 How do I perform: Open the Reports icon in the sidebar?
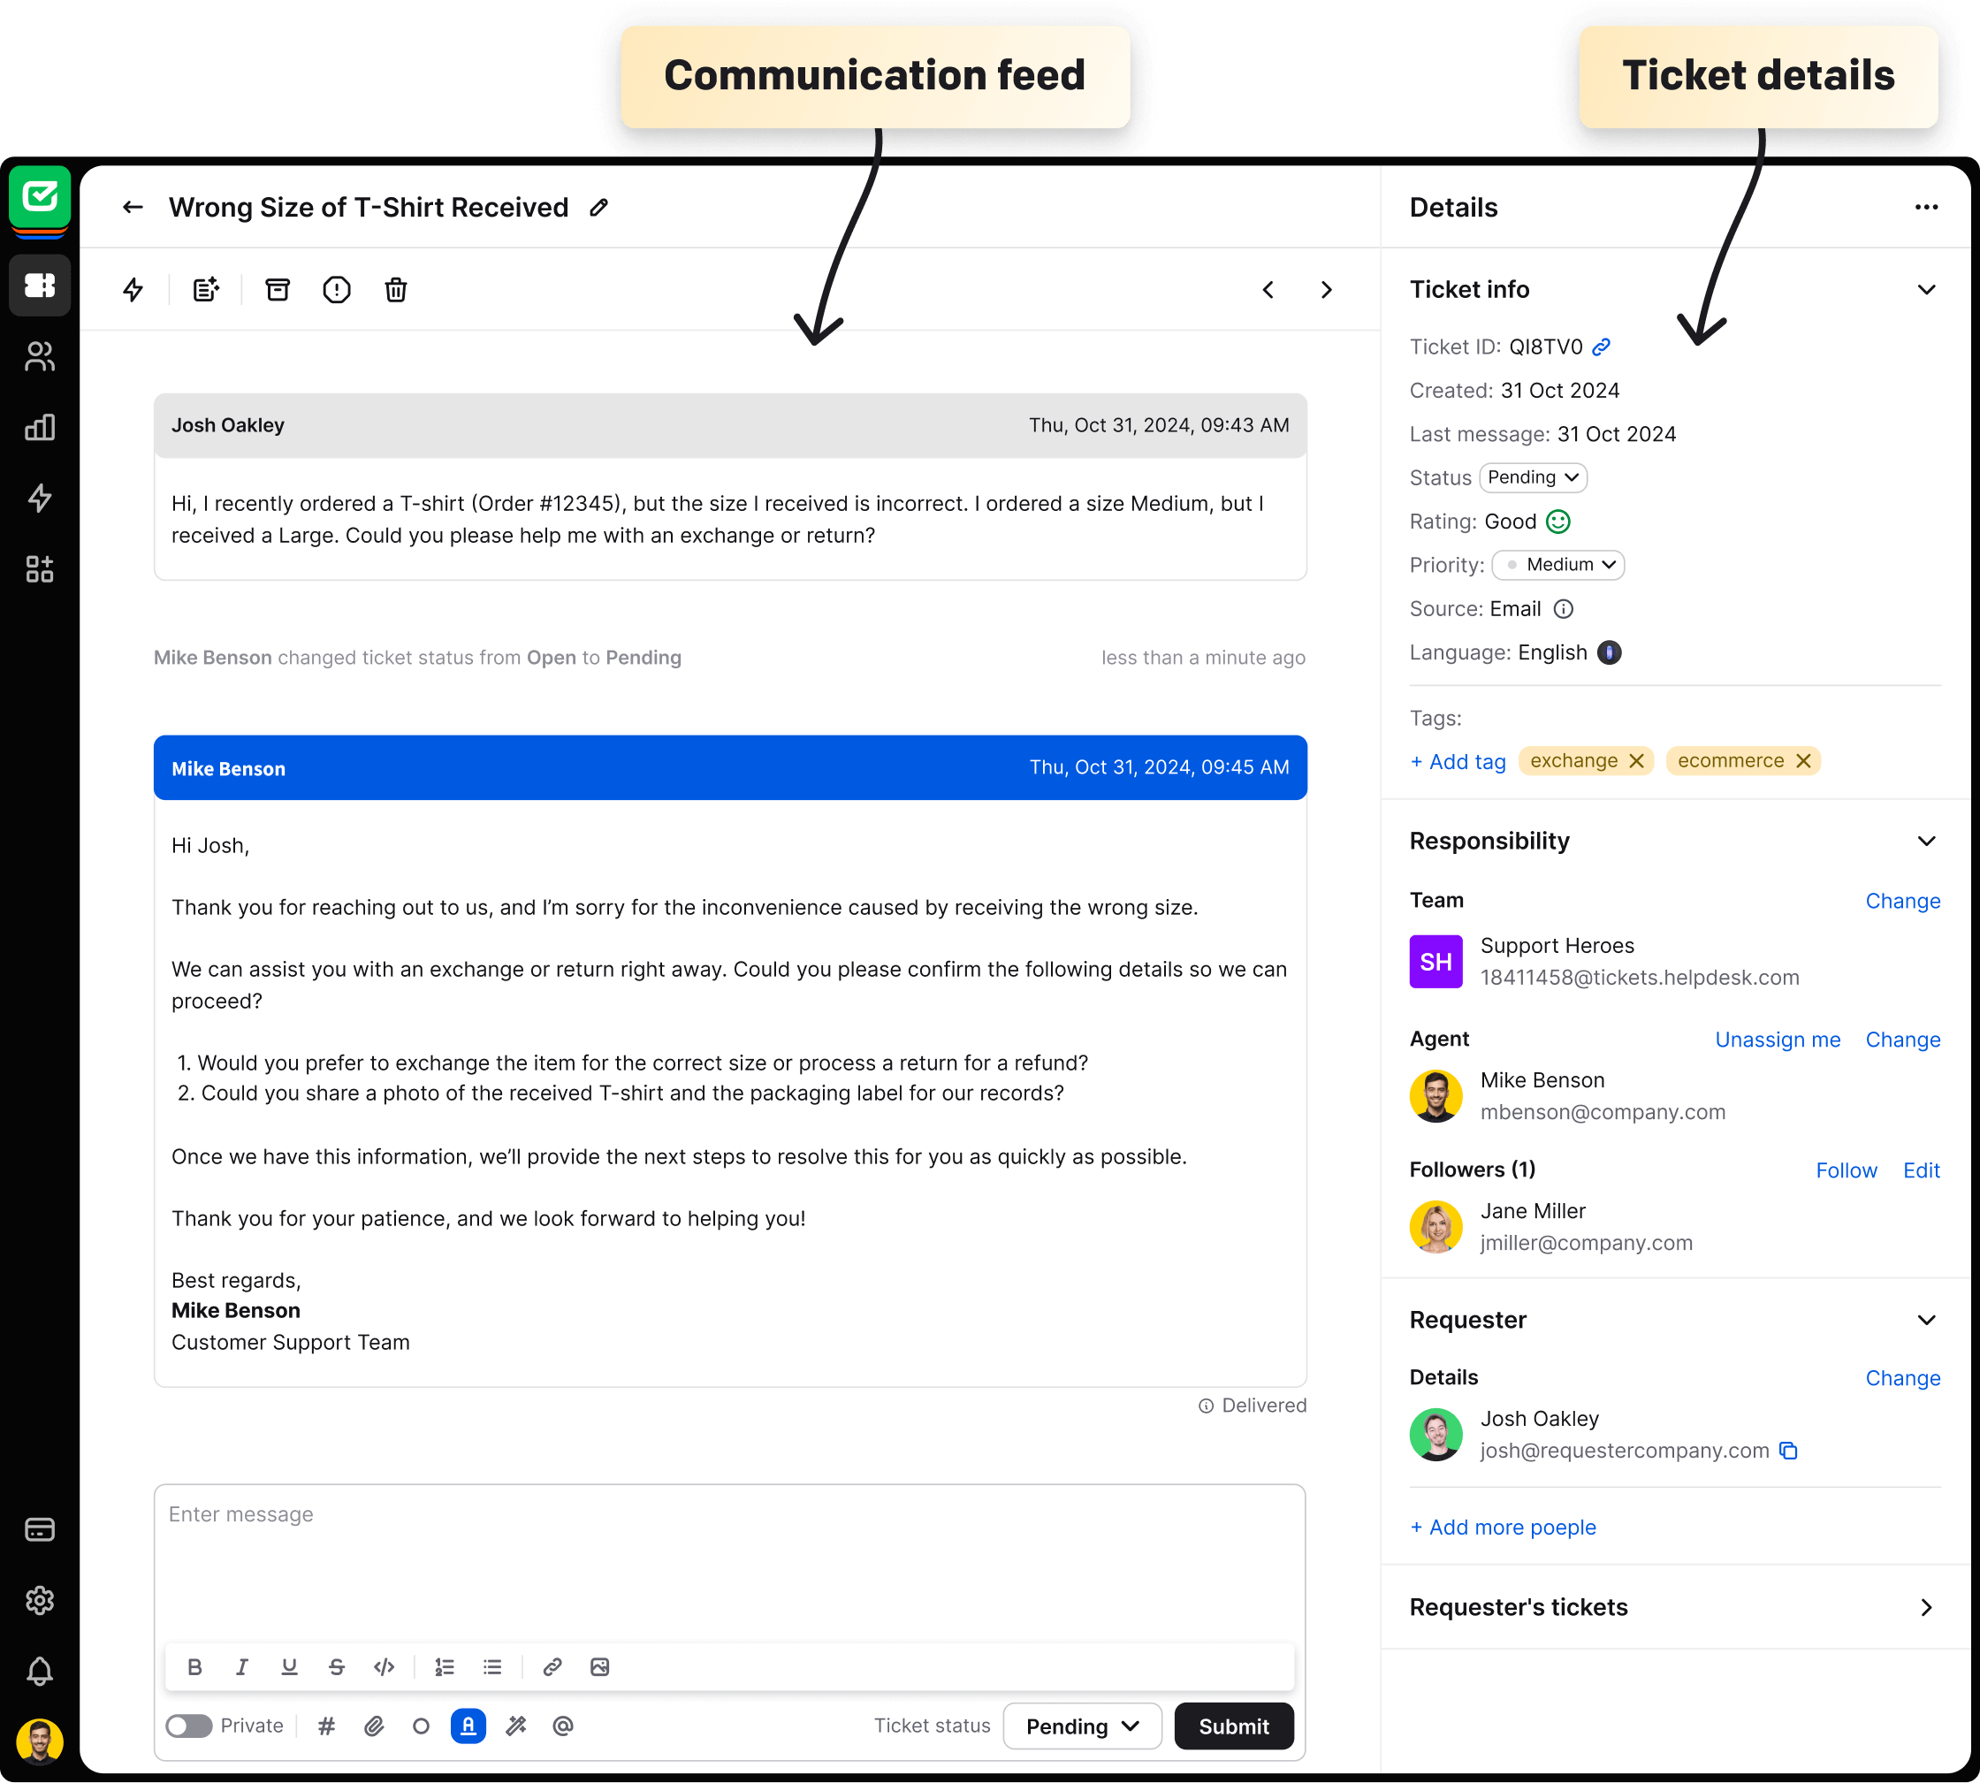coord(40,428)
